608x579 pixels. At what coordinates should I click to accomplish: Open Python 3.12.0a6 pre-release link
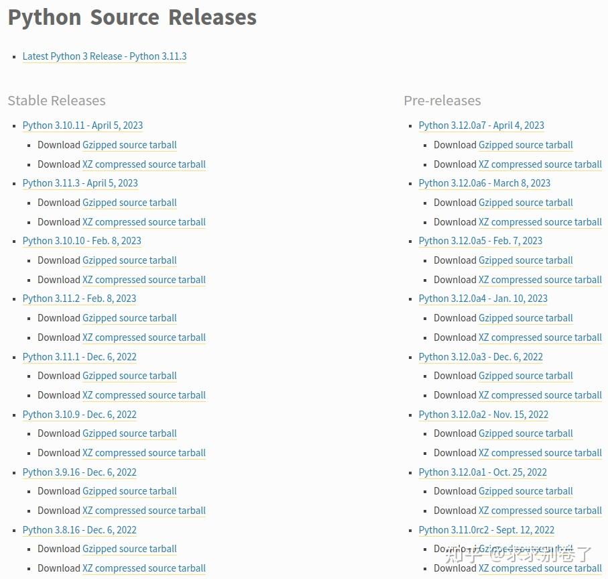485,183
